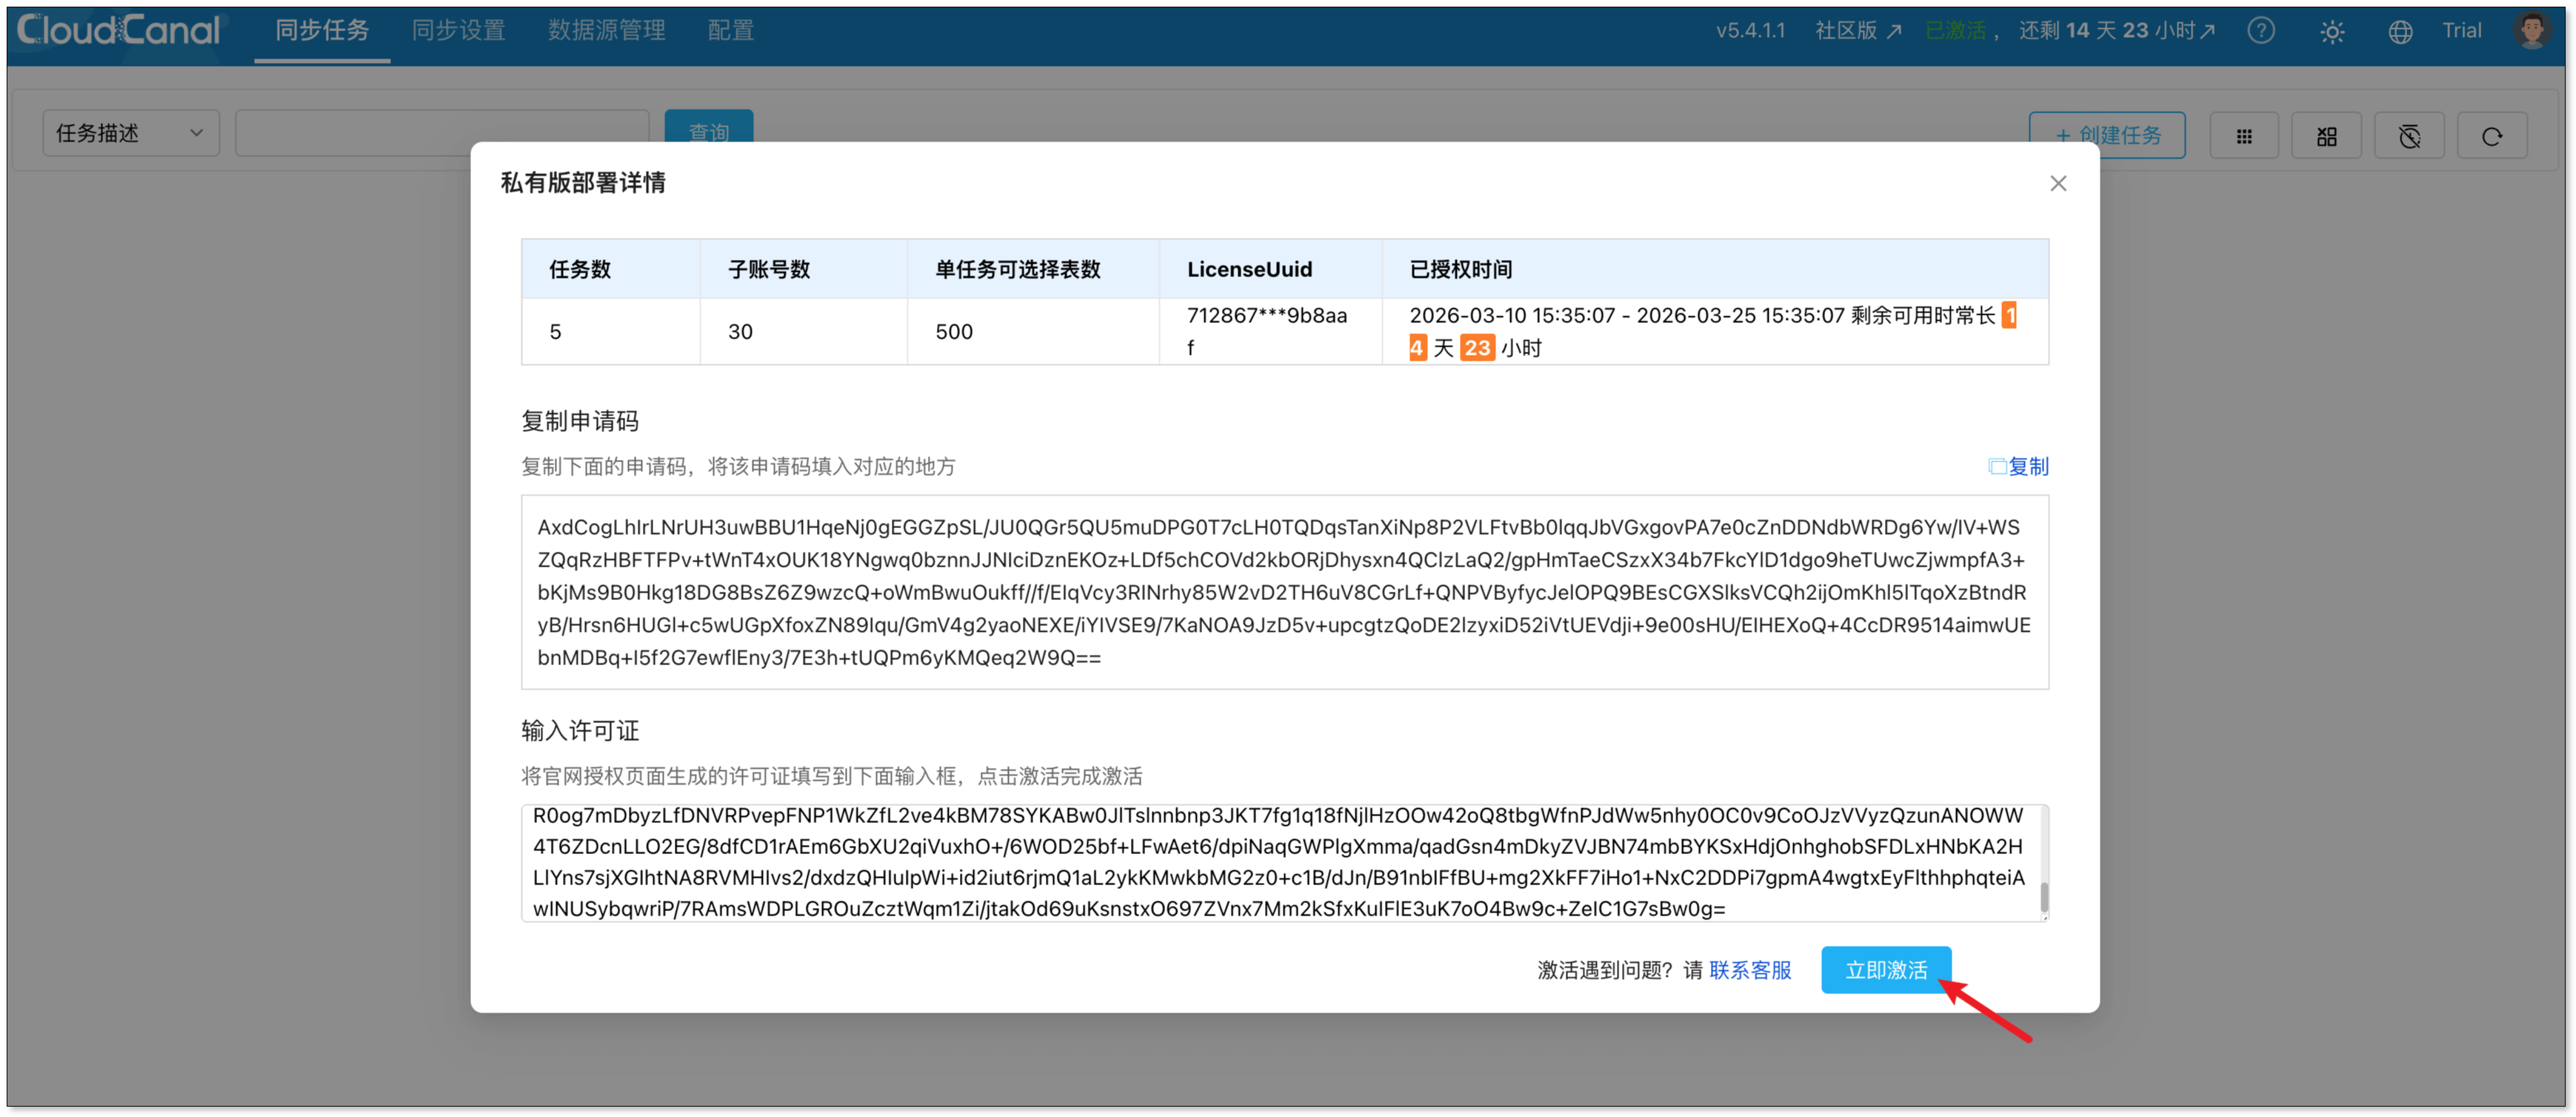
Task: Open the 同步任务 tab
Action: [x=322, y=31]
